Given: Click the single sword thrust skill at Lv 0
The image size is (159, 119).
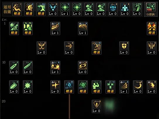Looking at the screenshot, I should 69,48.
